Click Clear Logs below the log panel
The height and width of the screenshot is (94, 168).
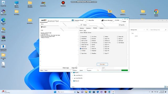(66, 68)
